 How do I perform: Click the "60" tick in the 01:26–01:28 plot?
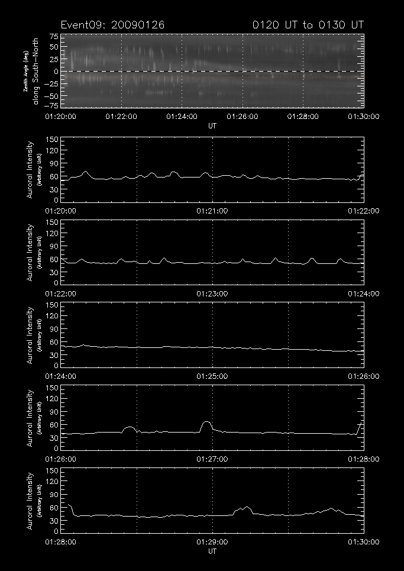pos(54,425)
